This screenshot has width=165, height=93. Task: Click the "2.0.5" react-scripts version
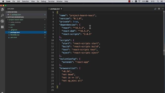(x=87, y=34)
